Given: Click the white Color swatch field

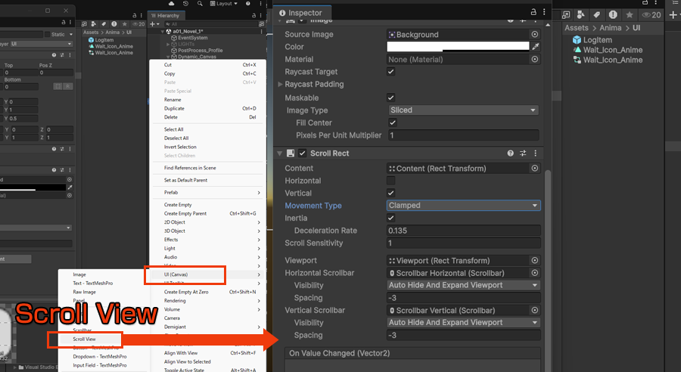Looking at the screenshot, I should coord(457,47).
